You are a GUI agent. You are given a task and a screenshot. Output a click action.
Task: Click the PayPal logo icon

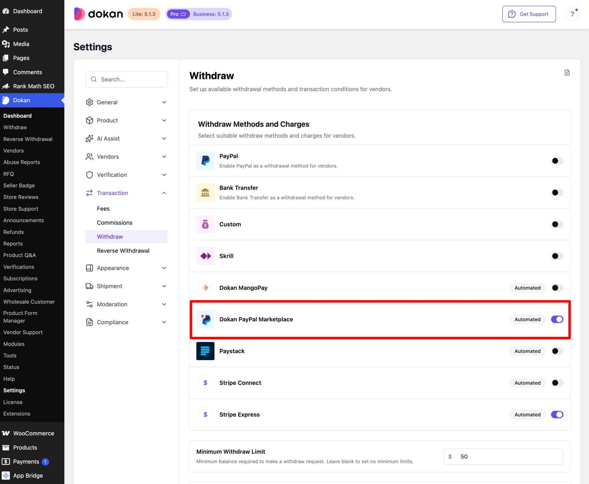(205, 161)
